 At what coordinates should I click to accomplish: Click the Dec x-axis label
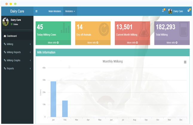point(181,120)
